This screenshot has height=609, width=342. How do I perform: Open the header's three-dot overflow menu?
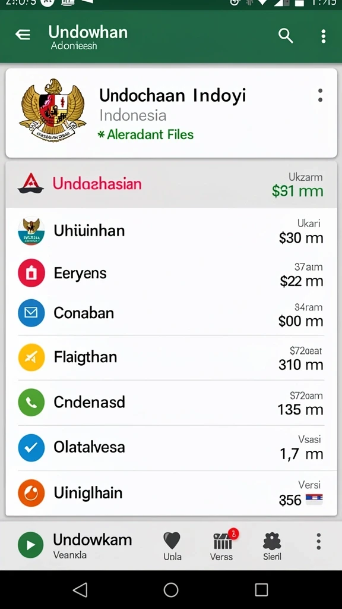pos(324,36)
